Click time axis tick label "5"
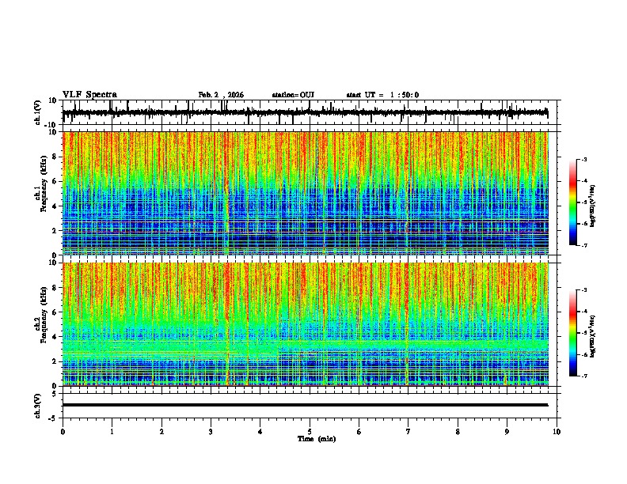 (310, 432)
